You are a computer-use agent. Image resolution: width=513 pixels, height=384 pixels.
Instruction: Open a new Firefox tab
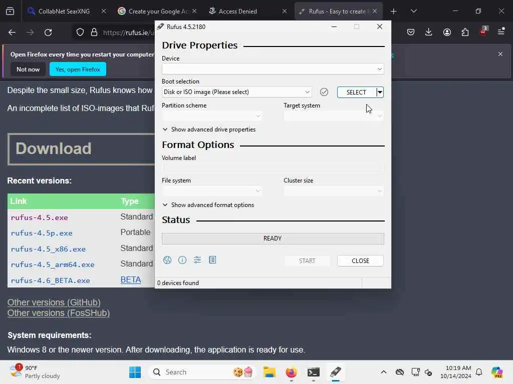click(394, 11)
